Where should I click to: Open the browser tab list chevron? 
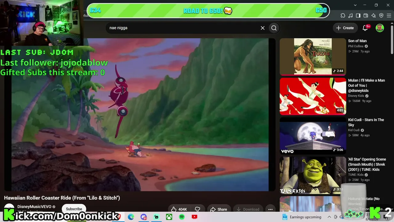[355, 5]
